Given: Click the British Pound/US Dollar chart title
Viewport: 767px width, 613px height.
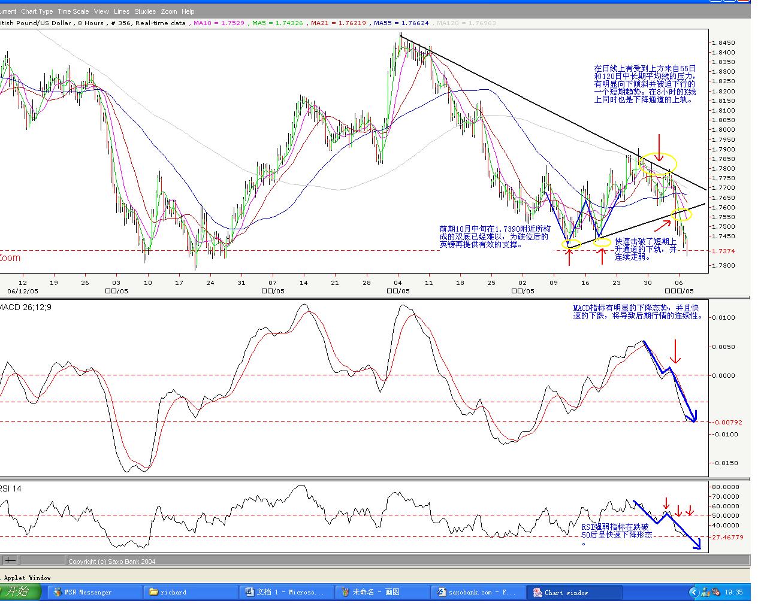Looking at the screenshot, I should pos(37,23).
